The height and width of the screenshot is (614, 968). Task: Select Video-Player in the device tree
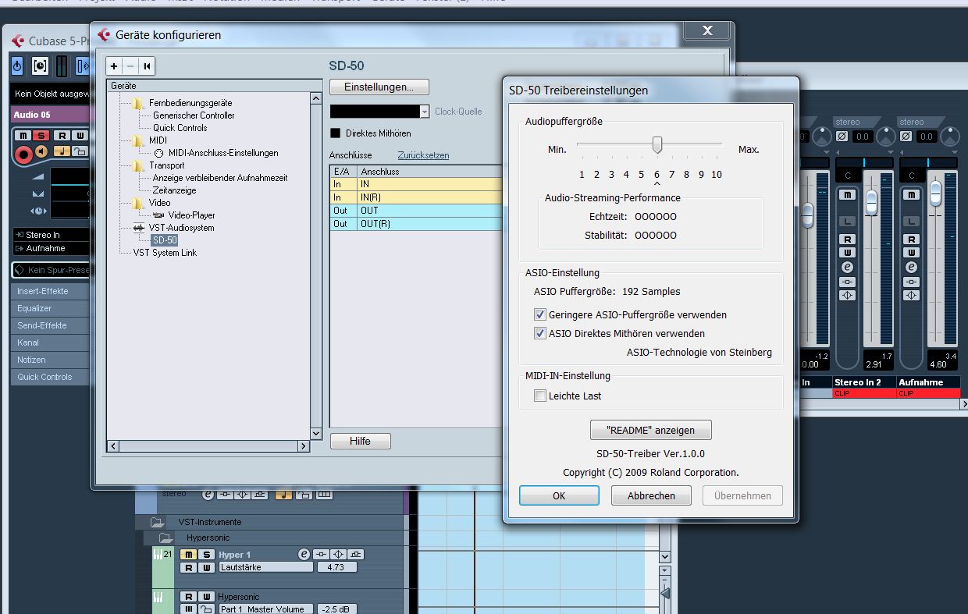pos(191,215)
